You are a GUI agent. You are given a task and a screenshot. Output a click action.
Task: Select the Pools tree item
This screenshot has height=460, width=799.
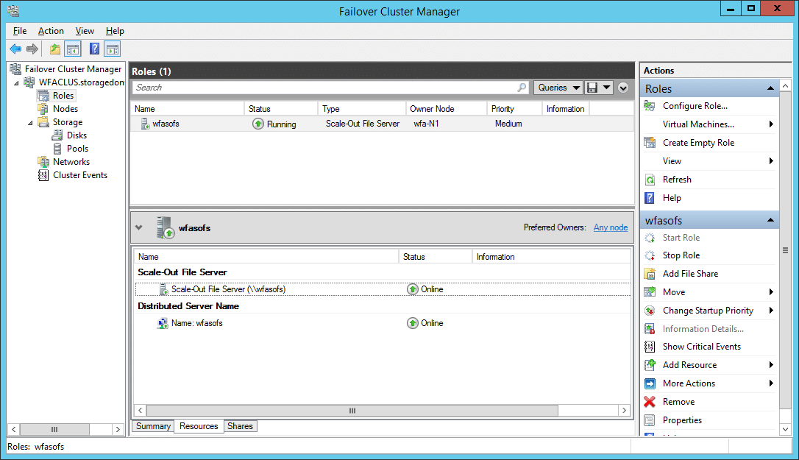(x=77, y=149)
